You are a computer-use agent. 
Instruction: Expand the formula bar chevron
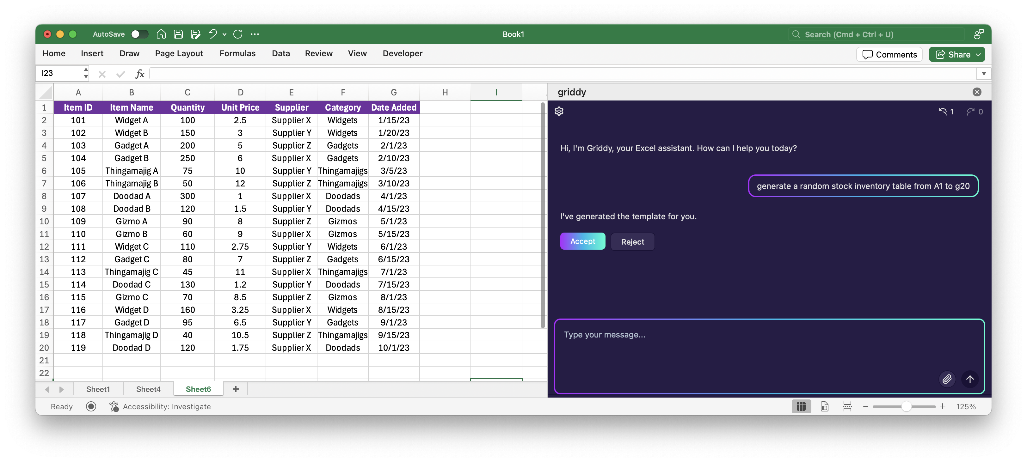coord(984,74)
